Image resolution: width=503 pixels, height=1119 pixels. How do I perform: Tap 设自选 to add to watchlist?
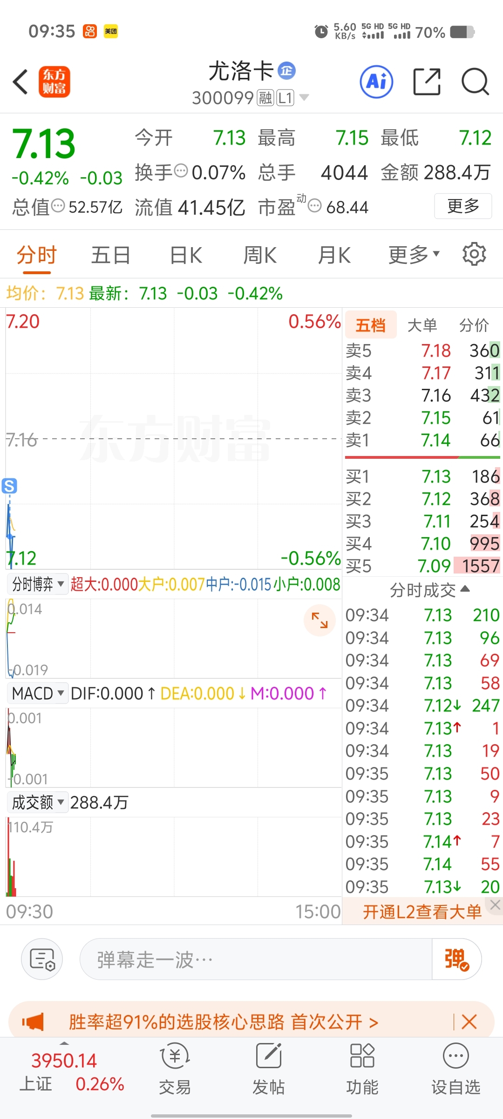(x=456, y=1070)
